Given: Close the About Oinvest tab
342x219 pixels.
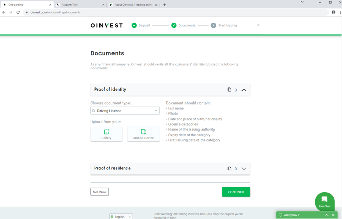Looking at the screenshot, I should click(x=156, y=5).
